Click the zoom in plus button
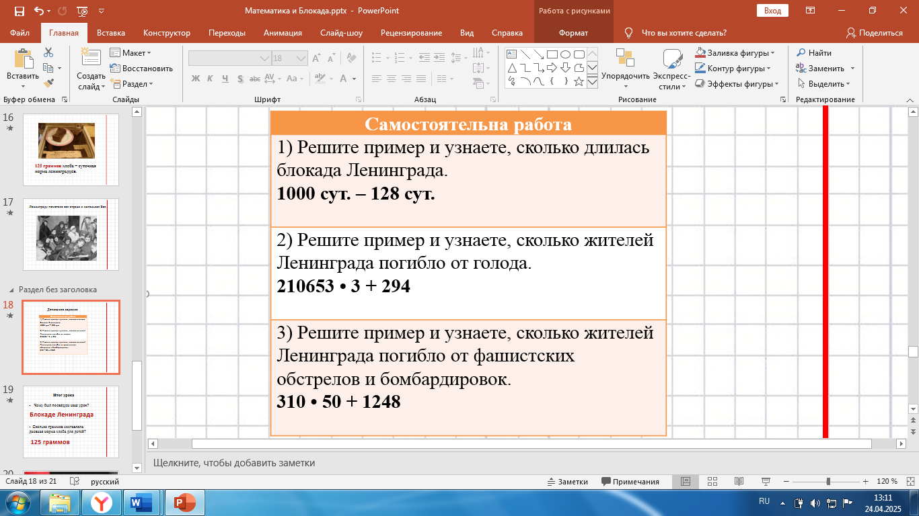This screenshot has width=919, height=516. click(867, 481)
